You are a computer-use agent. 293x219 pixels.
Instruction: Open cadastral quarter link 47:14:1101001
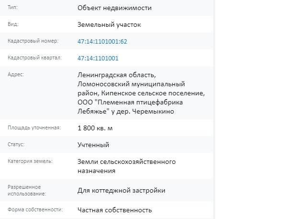(x=98, y=58)
